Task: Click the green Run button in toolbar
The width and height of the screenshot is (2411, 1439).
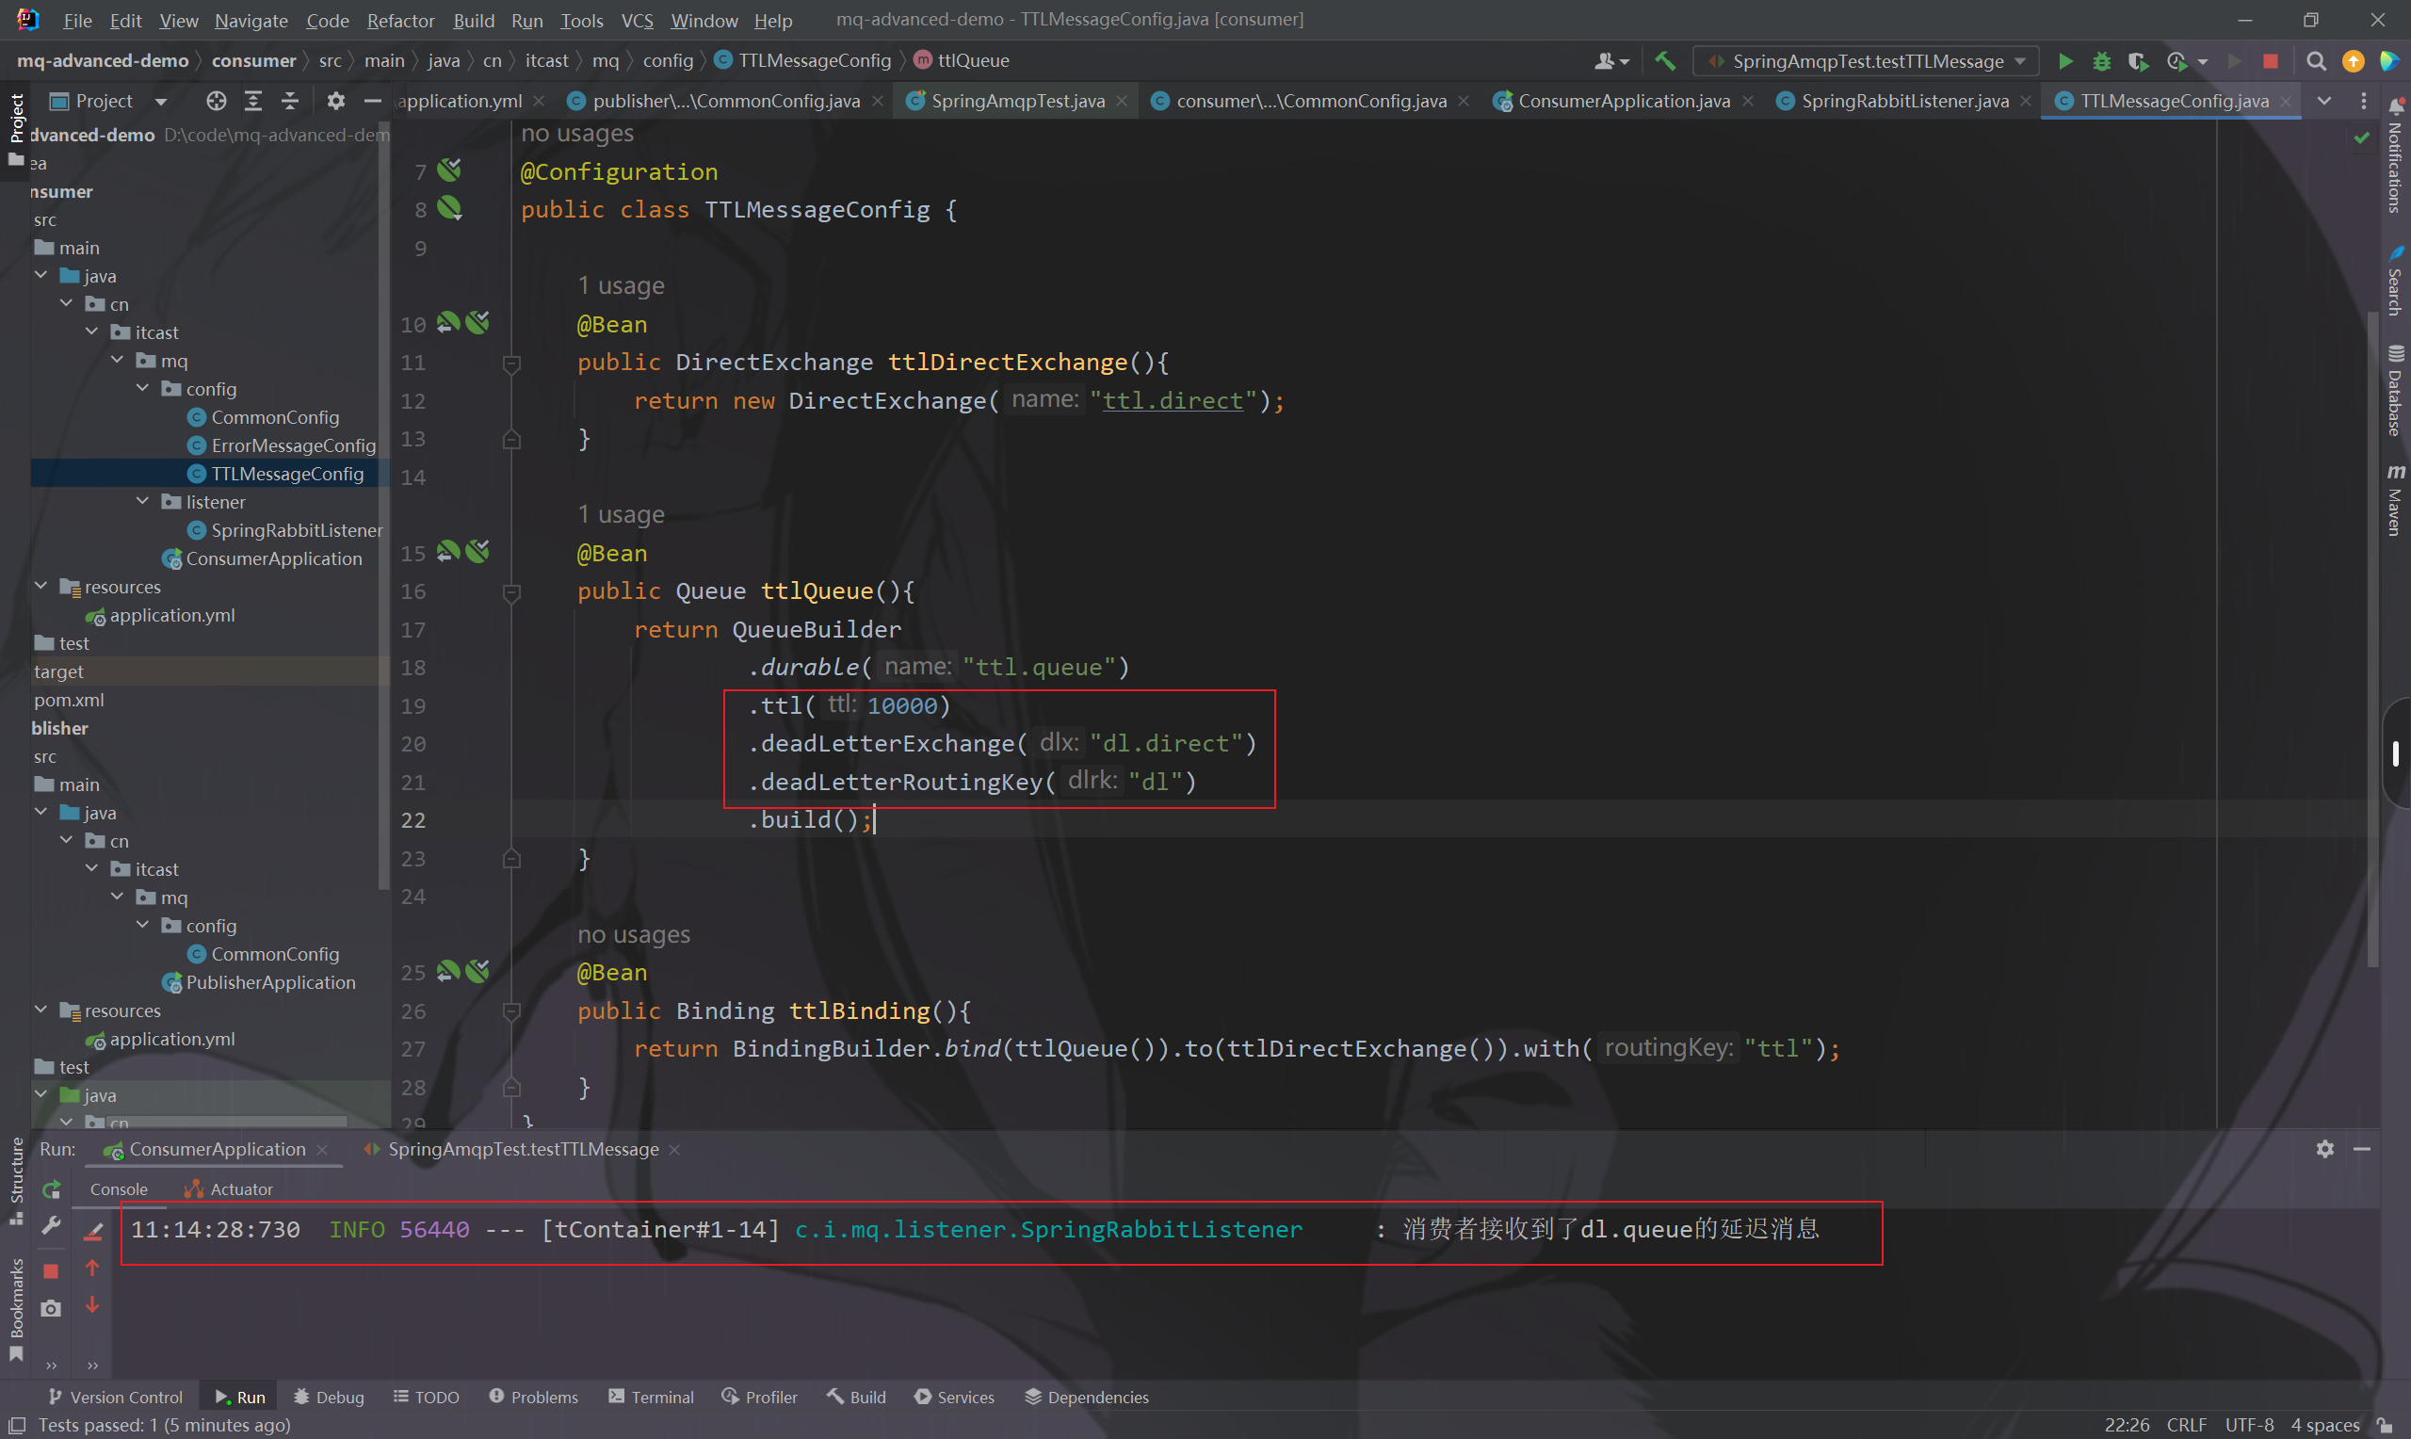Action: (2065, 61)
